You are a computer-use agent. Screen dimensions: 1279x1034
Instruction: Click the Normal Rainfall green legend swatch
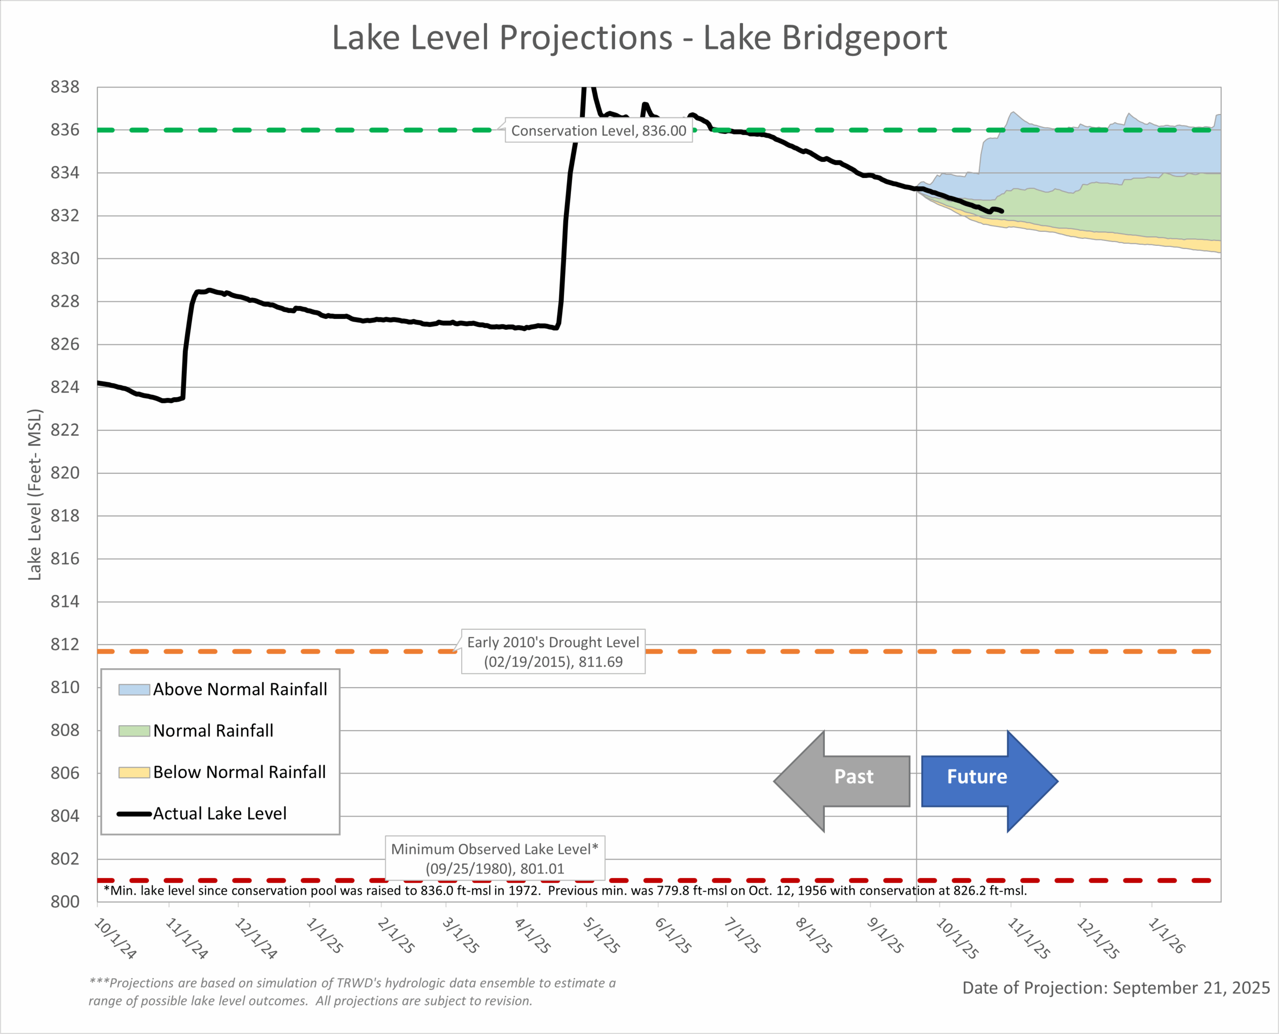click(x=134, y=731)
